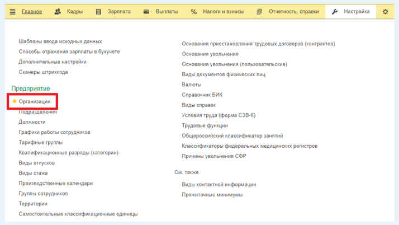
Task: Select the Настройка section tab
Action: [350, 12]
